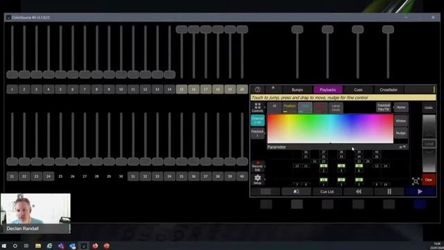Open the Cue List button
Image resolution: width=444 pixels, height=250 pixels.
tap(327, 192)
